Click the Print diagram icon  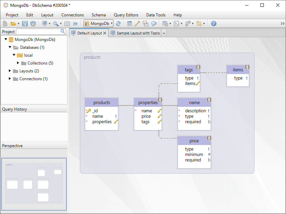coord(33,23)
